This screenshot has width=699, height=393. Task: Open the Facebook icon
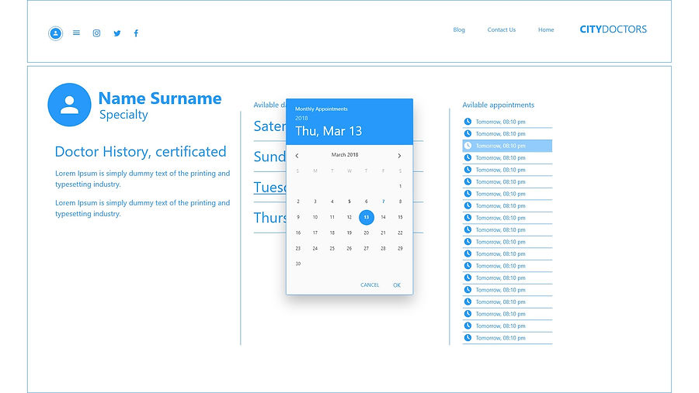coord(136,33)
